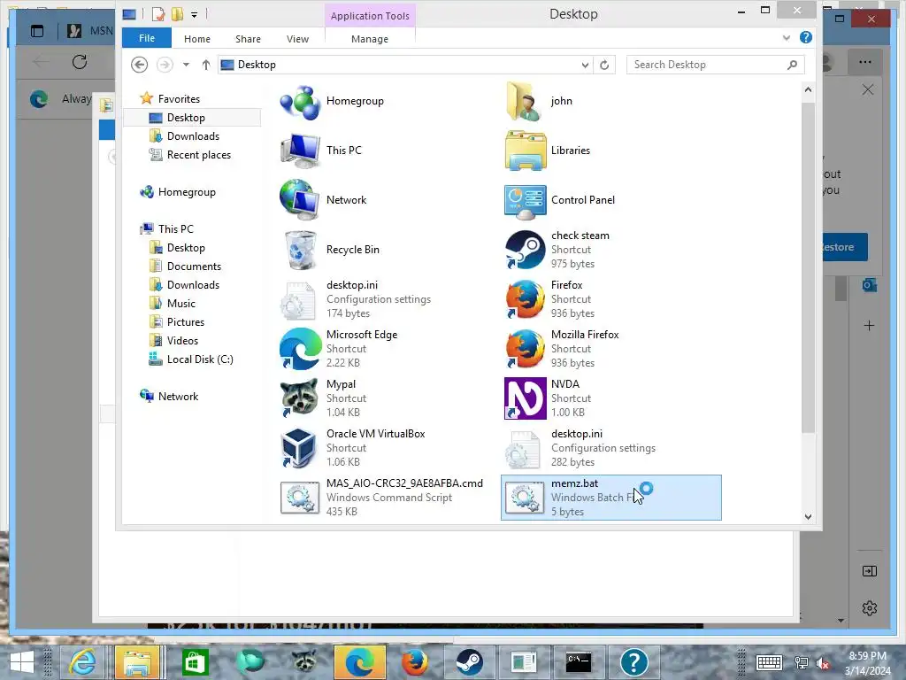Click the New folder quick access icon
The image size is (906, 680).
[177, 14]
